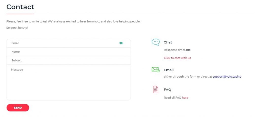Click the small mail icon in Email field
The width and height of the screenshot is (260, 117).
click(x=121, y=43)
